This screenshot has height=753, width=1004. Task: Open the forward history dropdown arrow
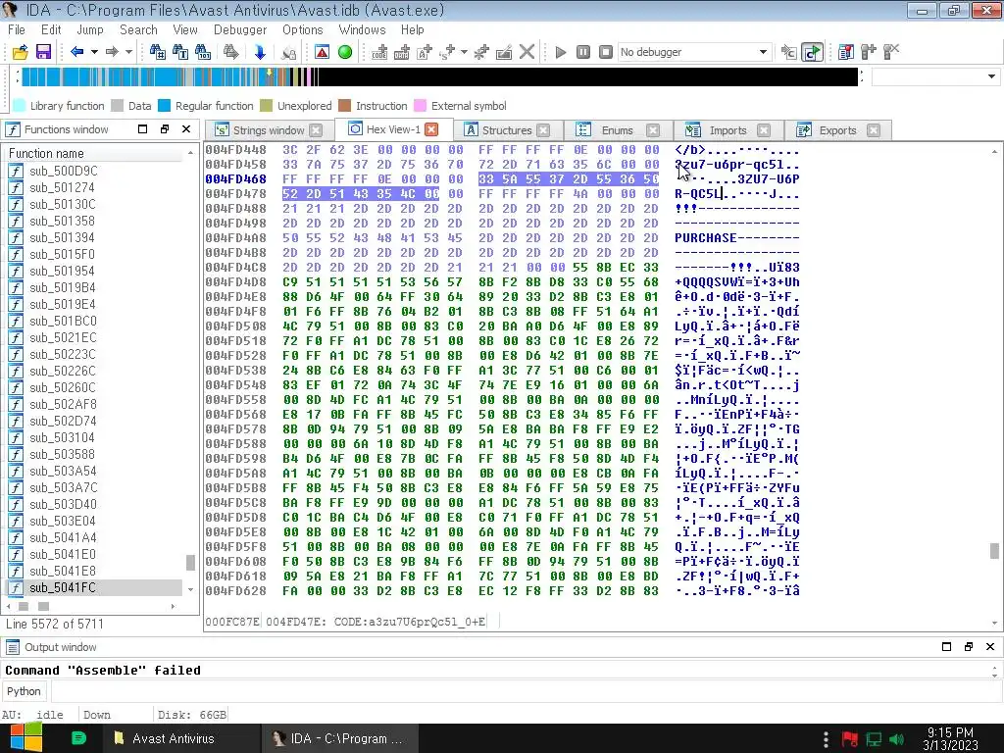pos(128,52)
